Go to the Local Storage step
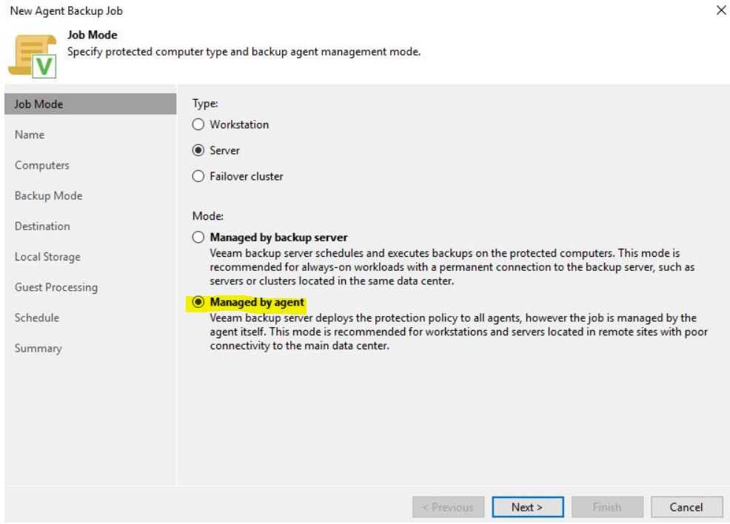Viewport: 730px width, 524px height. pos(47,257)
